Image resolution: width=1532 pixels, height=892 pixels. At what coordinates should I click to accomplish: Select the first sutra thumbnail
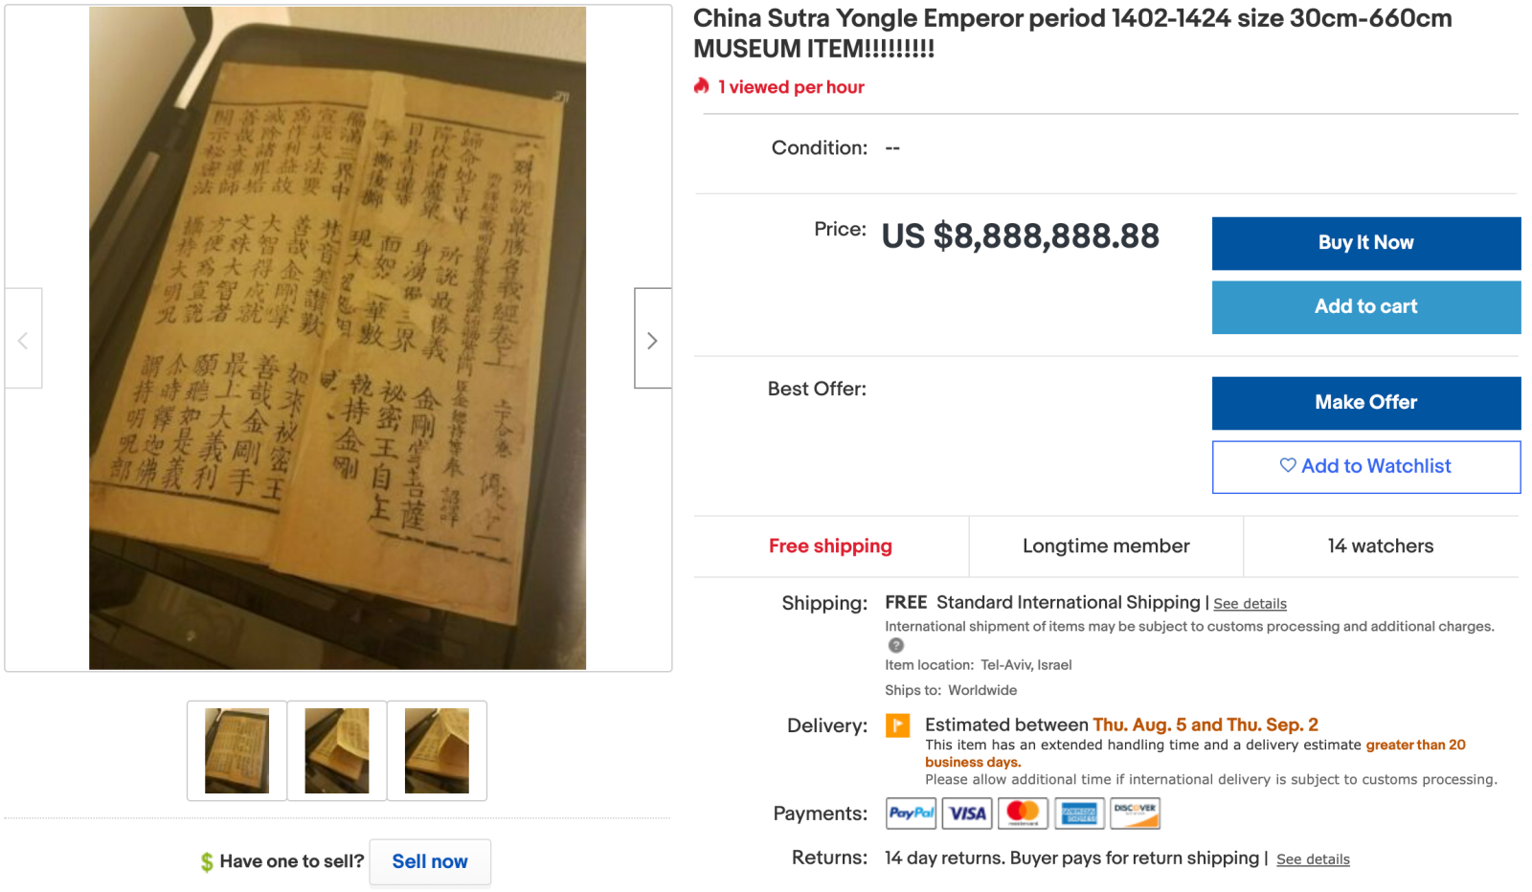tap(237, 750)
